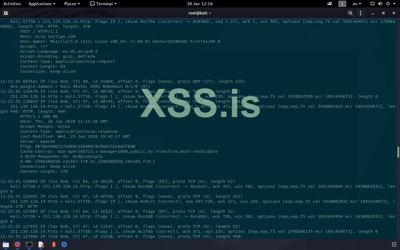Viewport: 400px width, 250px height.
Task: Open the network connection indicator
Action: (x=372, y=4)
